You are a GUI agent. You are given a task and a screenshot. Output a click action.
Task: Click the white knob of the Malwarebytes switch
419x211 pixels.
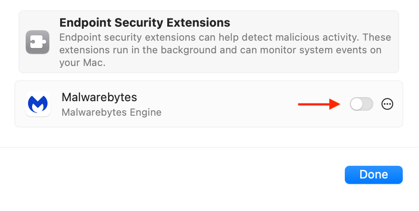(x=357, y=104)
